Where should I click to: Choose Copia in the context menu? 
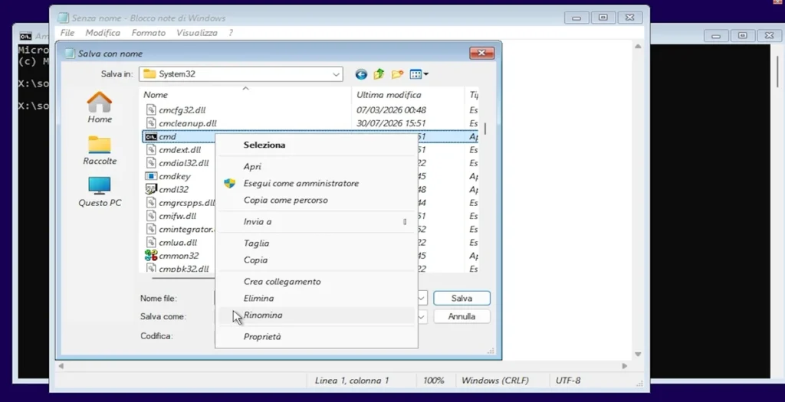316,260
